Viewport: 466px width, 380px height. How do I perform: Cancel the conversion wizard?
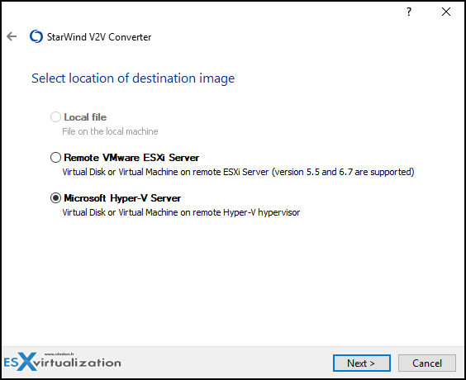[x=427, y=363]
